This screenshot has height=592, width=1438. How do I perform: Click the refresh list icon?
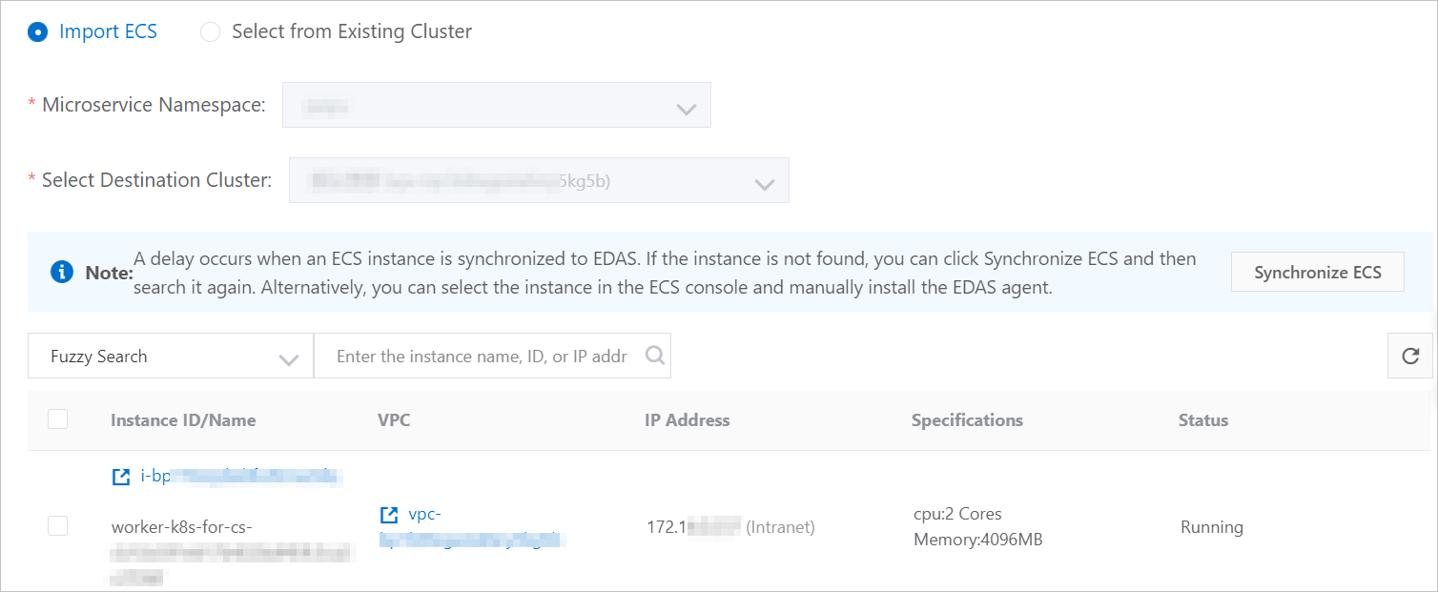click(1410, 357)
